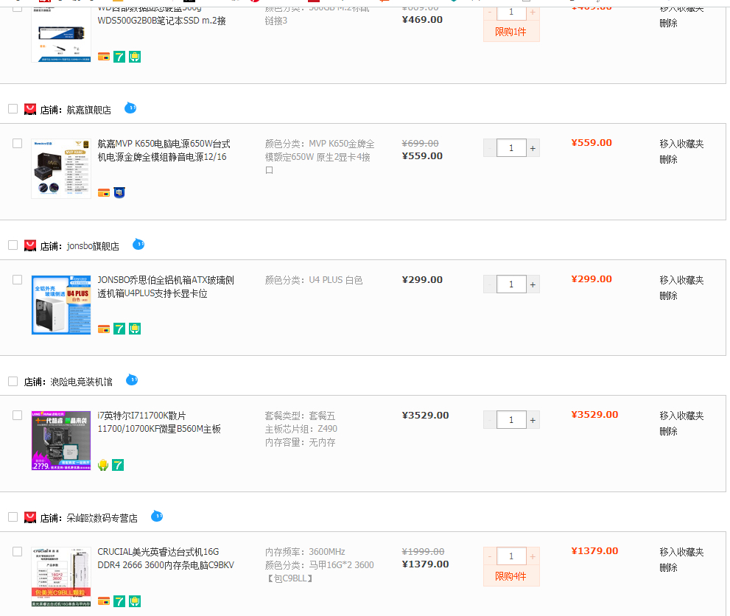The width and height of the screenshot is (730, 616).
Task: Focus the quantity field for CRUCIAL memory
Action: click(x=511, y=556)
